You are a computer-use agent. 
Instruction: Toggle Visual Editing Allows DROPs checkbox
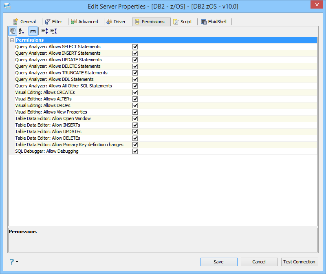coord(135,105)
